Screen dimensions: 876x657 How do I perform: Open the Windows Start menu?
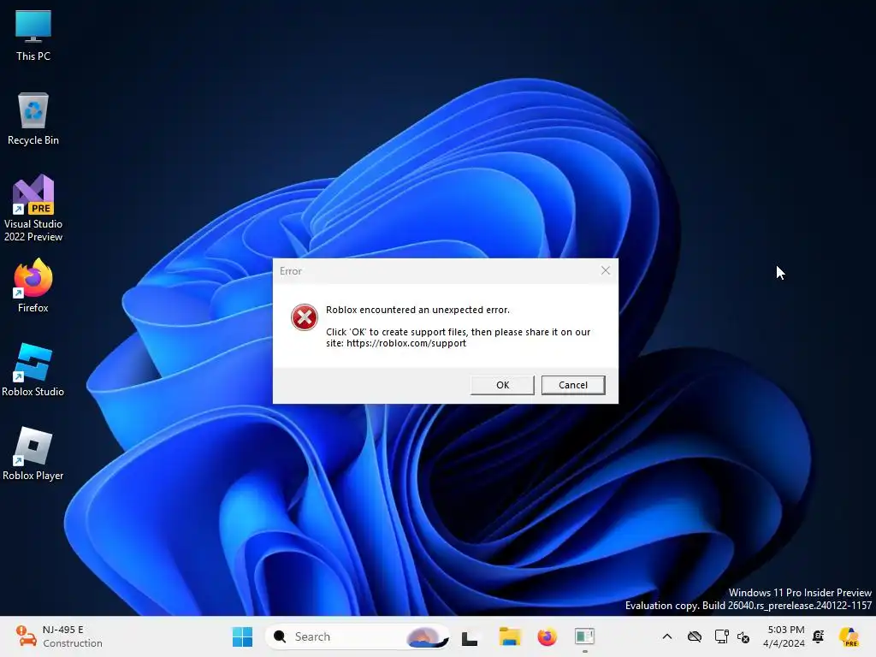[242, 636]
